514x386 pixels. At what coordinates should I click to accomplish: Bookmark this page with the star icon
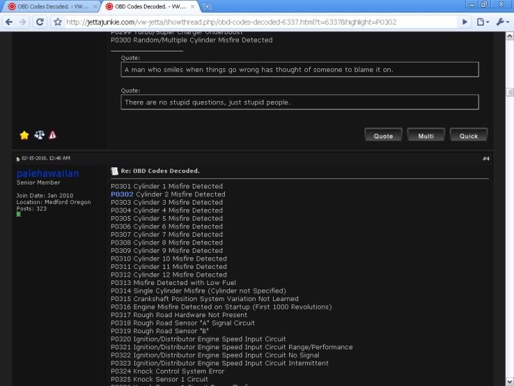[x=58, y=22]
